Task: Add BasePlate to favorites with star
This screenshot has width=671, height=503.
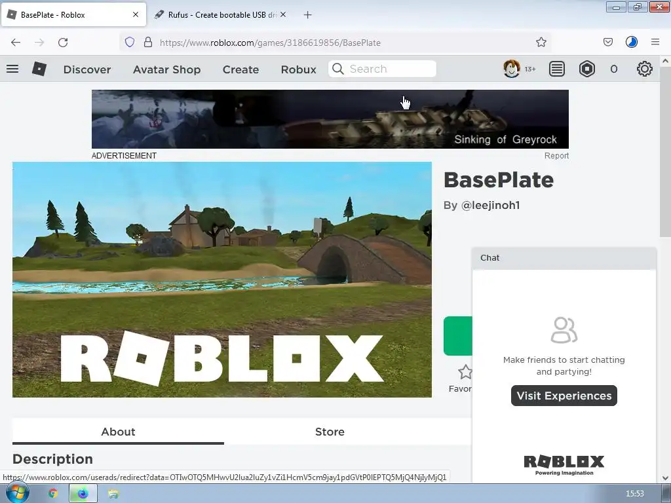Action: pyautogui.click(x=465, y=372)
